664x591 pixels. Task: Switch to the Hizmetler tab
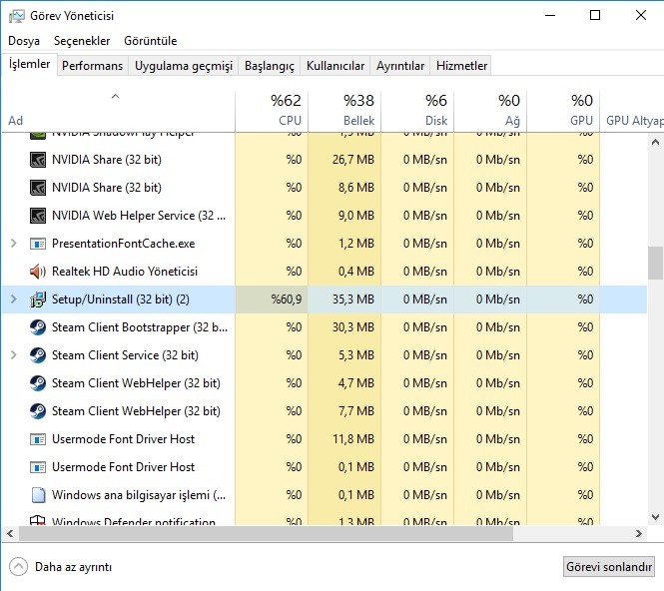(461, 66)
